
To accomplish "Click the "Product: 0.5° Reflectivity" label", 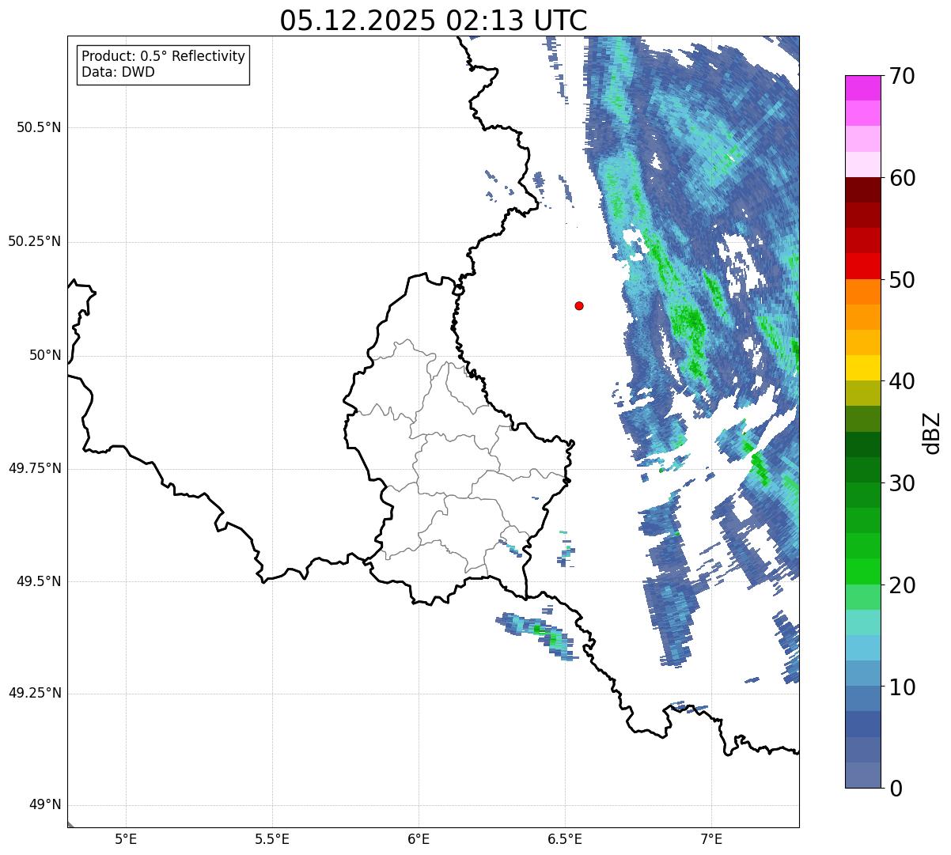I will 163,57.
